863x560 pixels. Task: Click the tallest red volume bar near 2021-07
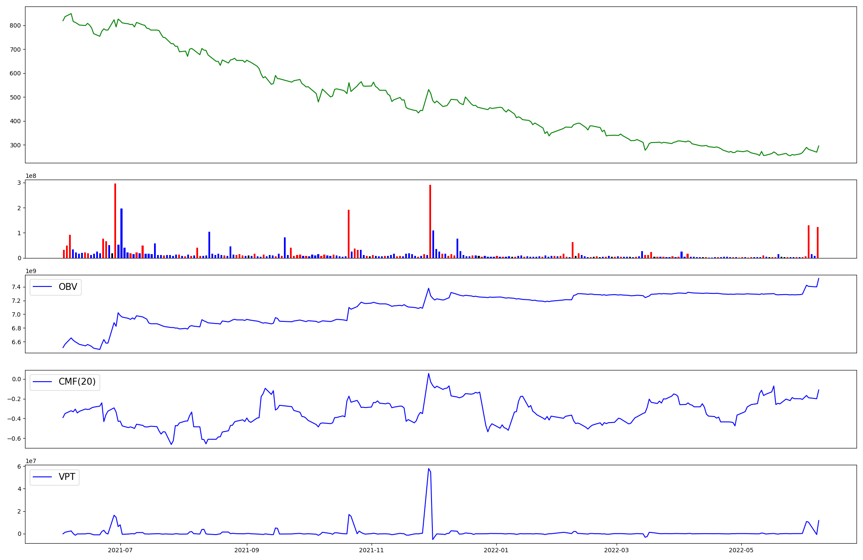click(115, 220)
